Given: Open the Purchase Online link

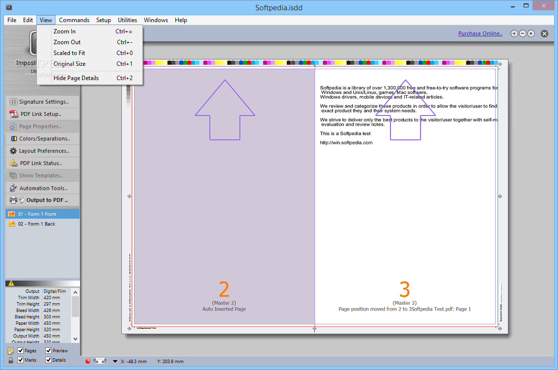Looking at the screenshot, I should pos(480,33).
